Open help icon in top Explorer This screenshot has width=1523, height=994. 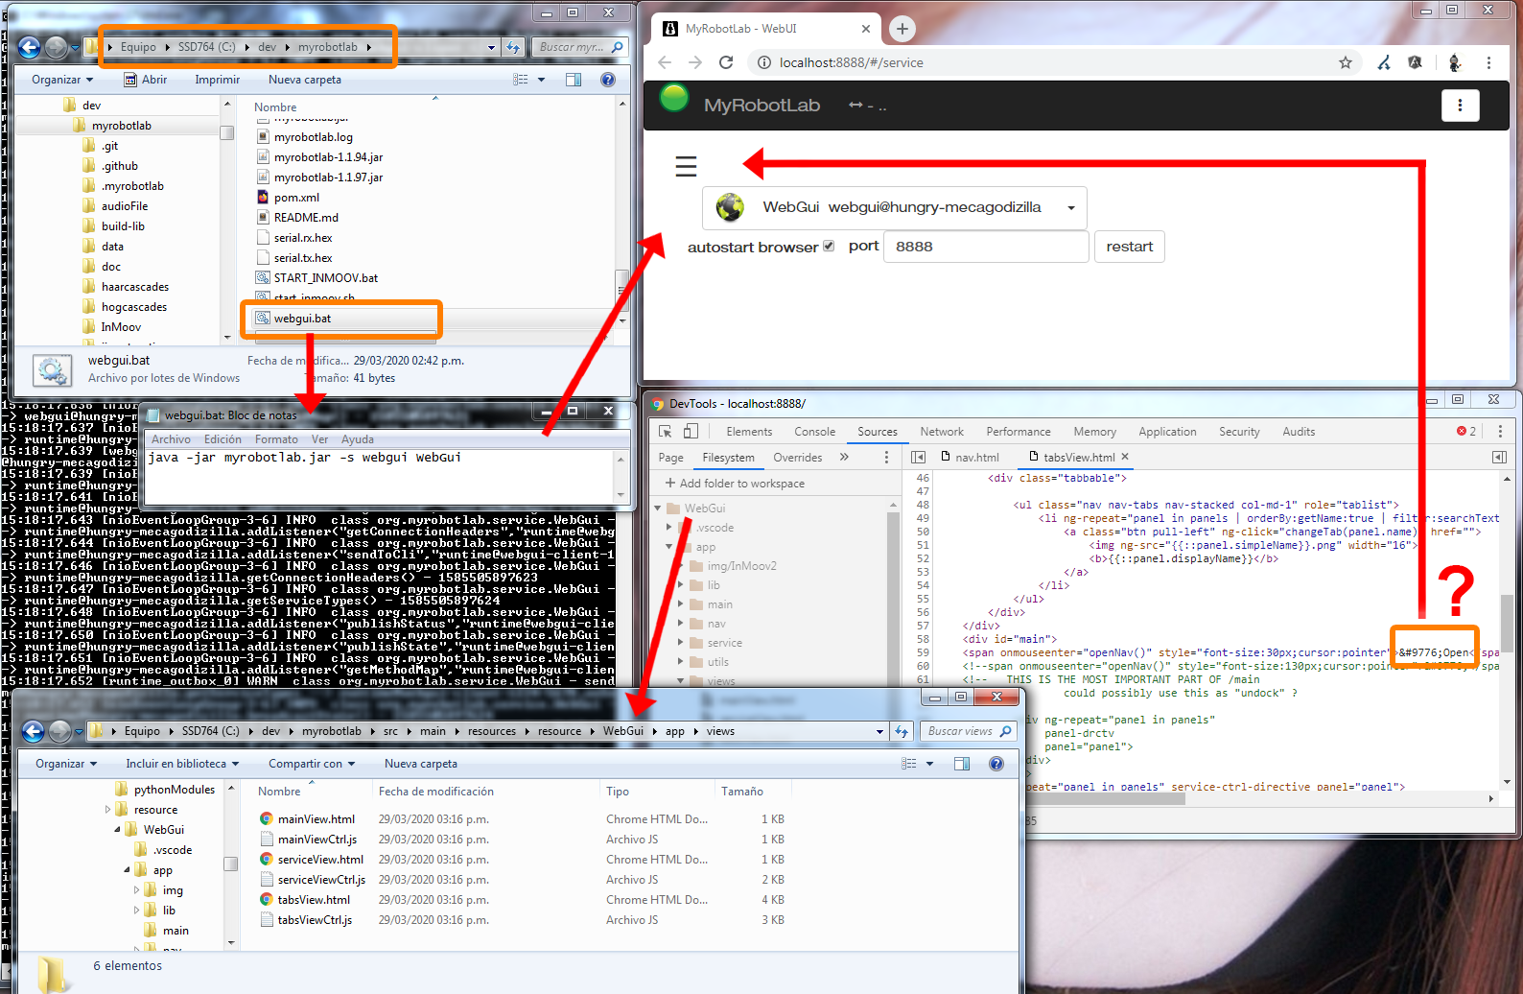607,80
